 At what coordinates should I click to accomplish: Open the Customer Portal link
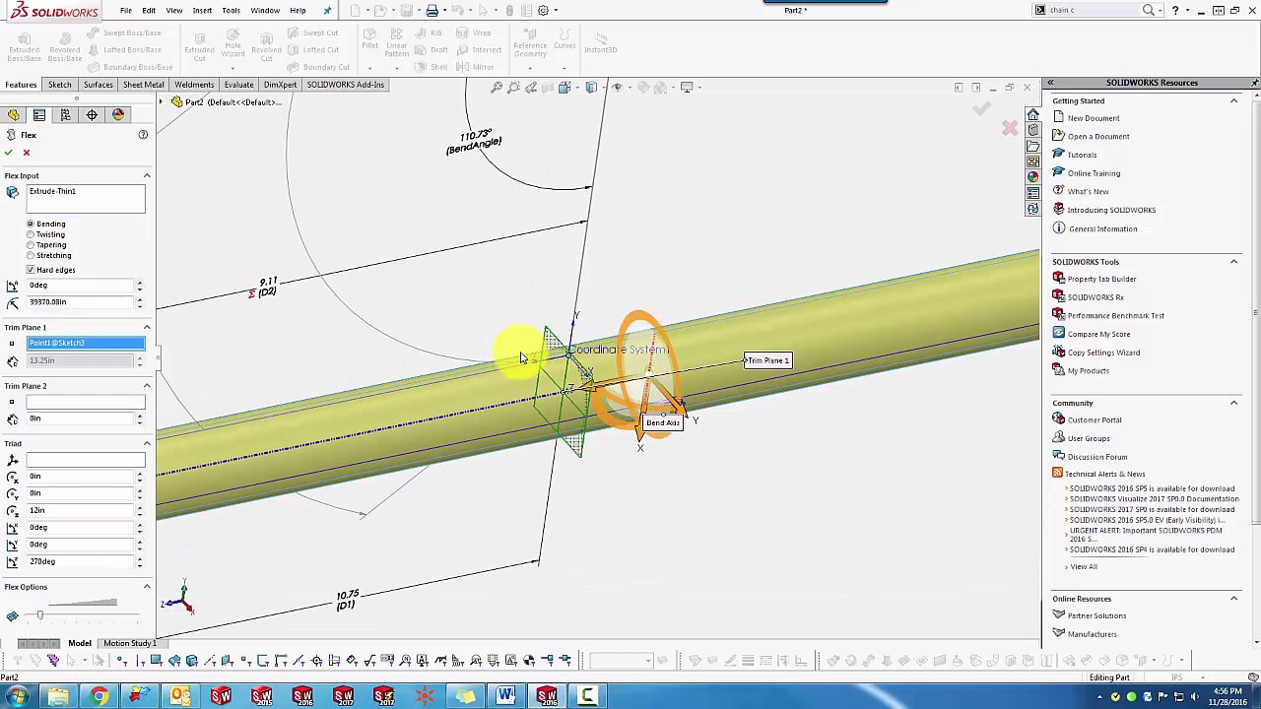click(1095, 419)
